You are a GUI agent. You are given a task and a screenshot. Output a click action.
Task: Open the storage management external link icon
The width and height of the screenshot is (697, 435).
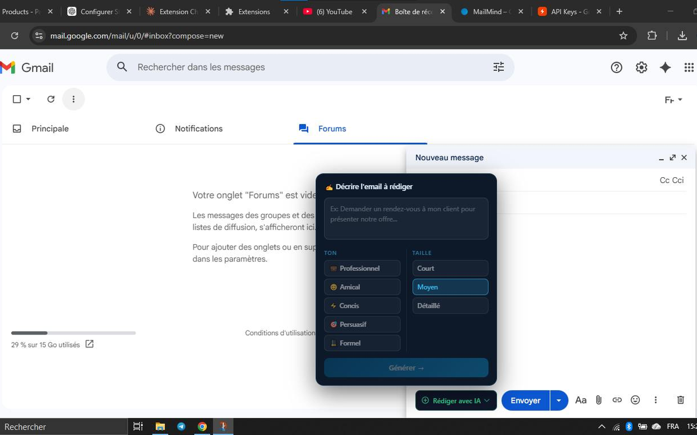[x=89, y=344]
